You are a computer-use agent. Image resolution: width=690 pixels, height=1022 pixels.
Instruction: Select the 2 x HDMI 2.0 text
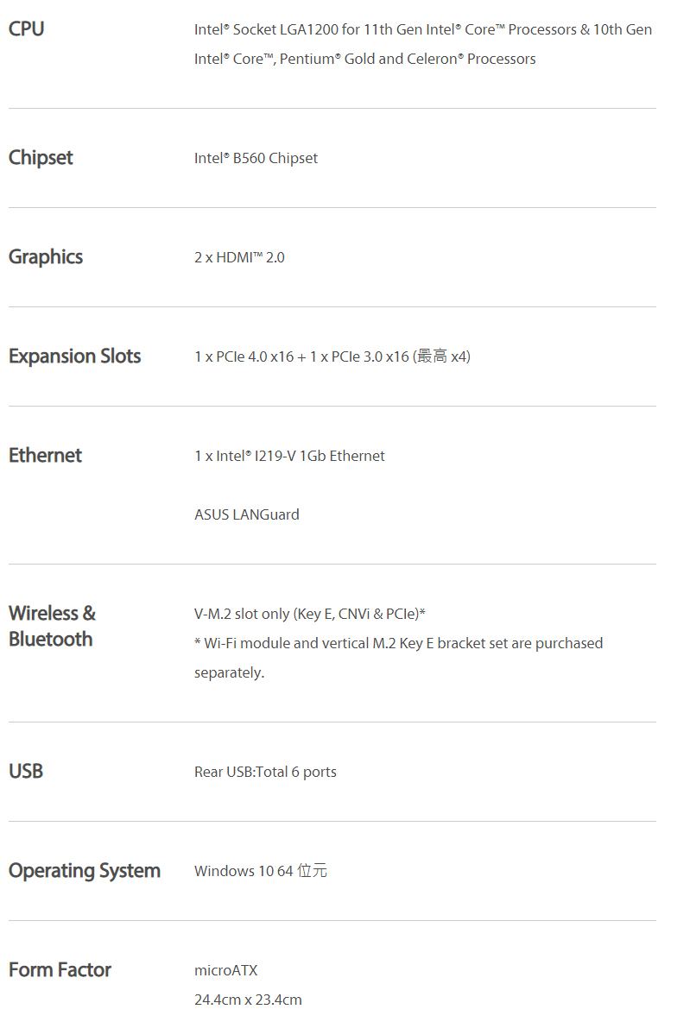pos(239,257)
